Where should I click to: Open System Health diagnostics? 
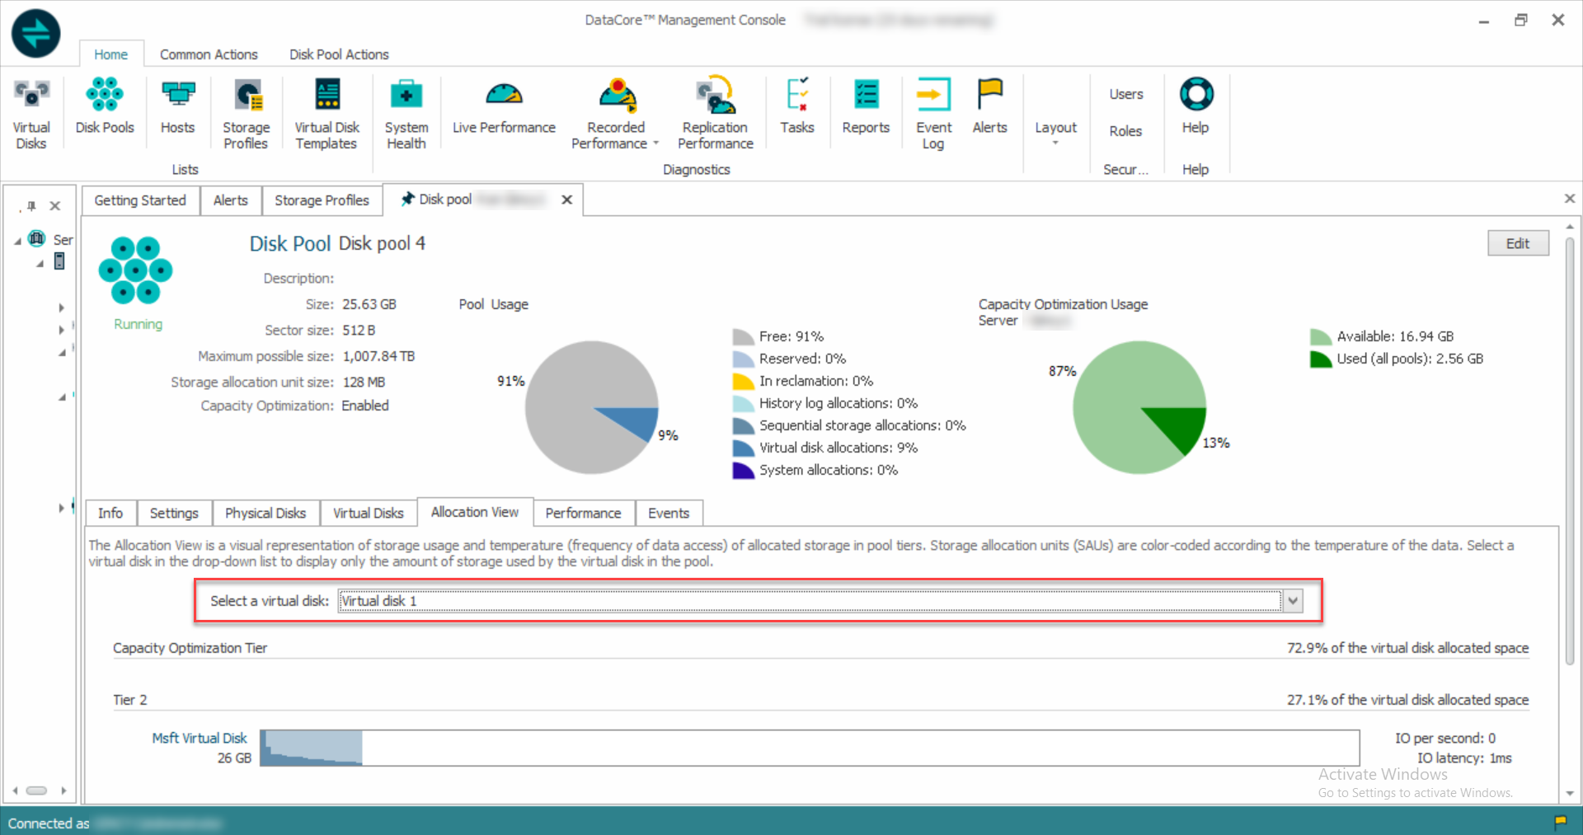(x=406, y=114)
